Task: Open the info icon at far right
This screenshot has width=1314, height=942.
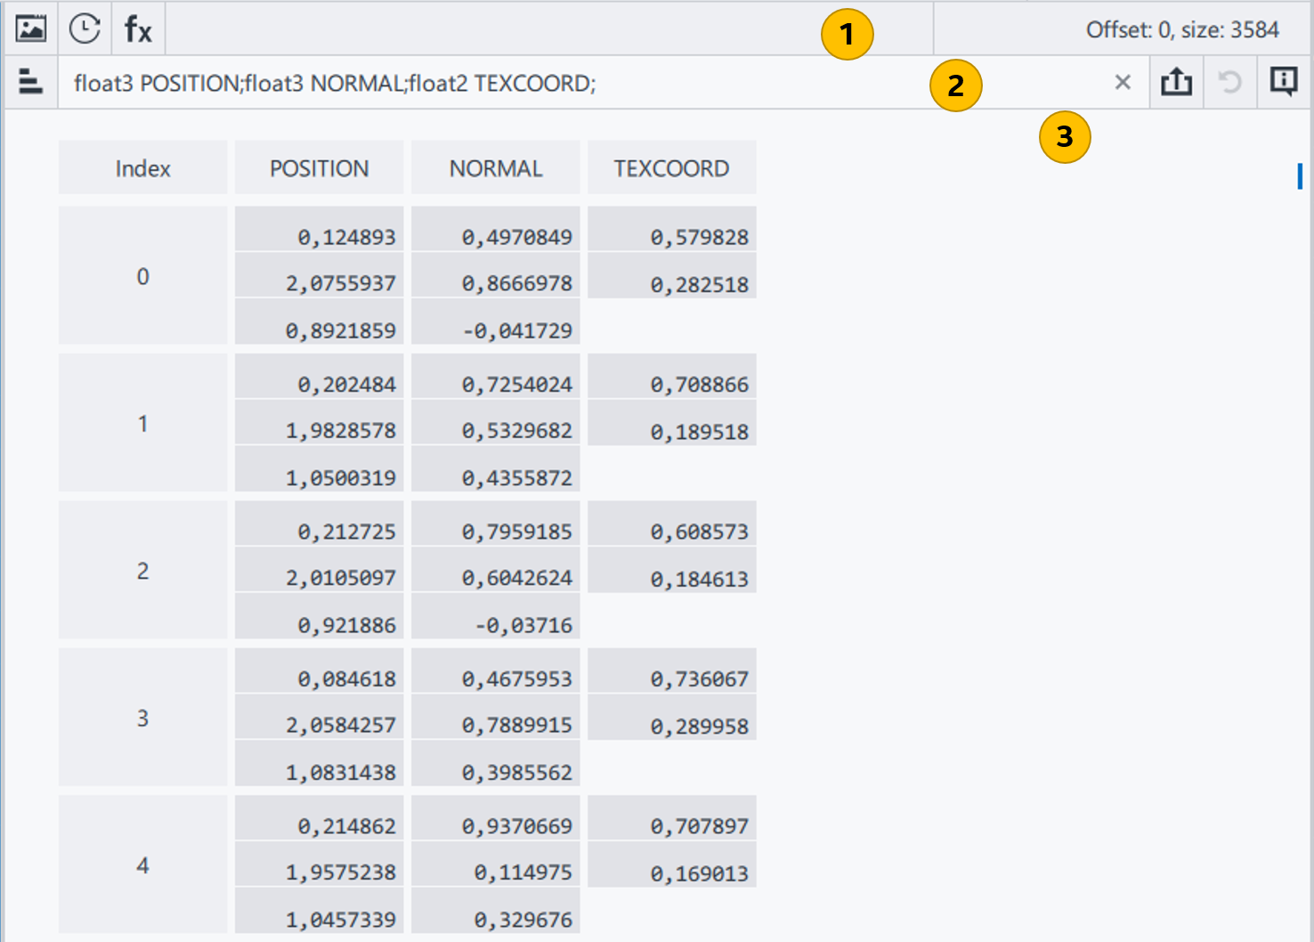Action: (1283, 83)
